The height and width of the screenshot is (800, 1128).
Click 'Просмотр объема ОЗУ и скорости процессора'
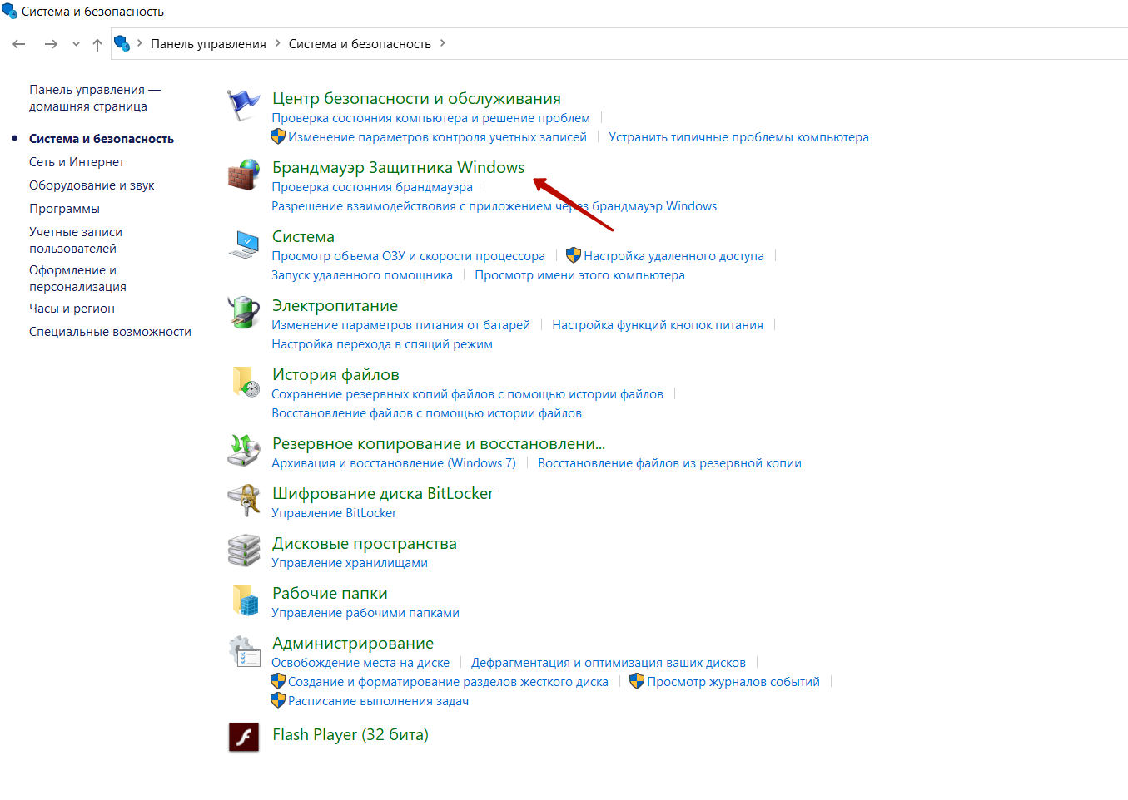tap(408, 256)
